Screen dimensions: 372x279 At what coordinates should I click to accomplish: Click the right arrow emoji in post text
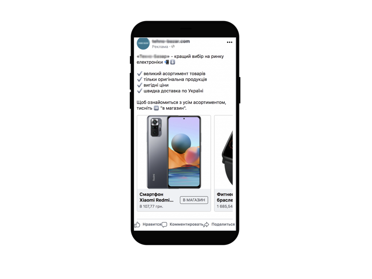156,108
